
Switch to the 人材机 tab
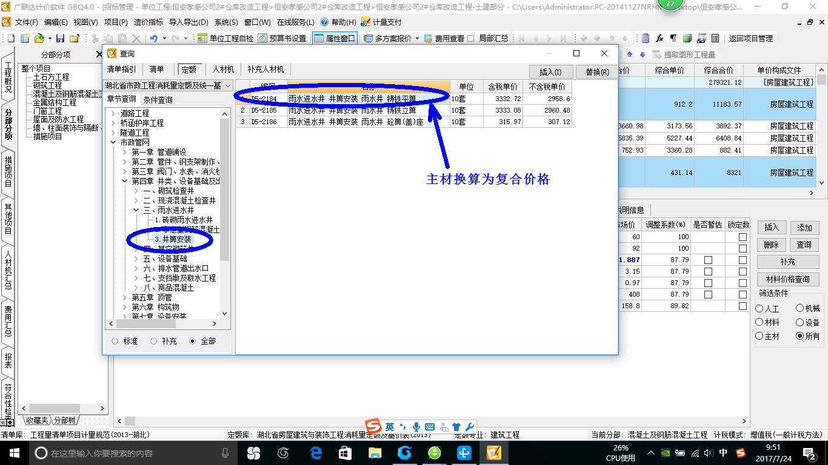tap(223, 69)
